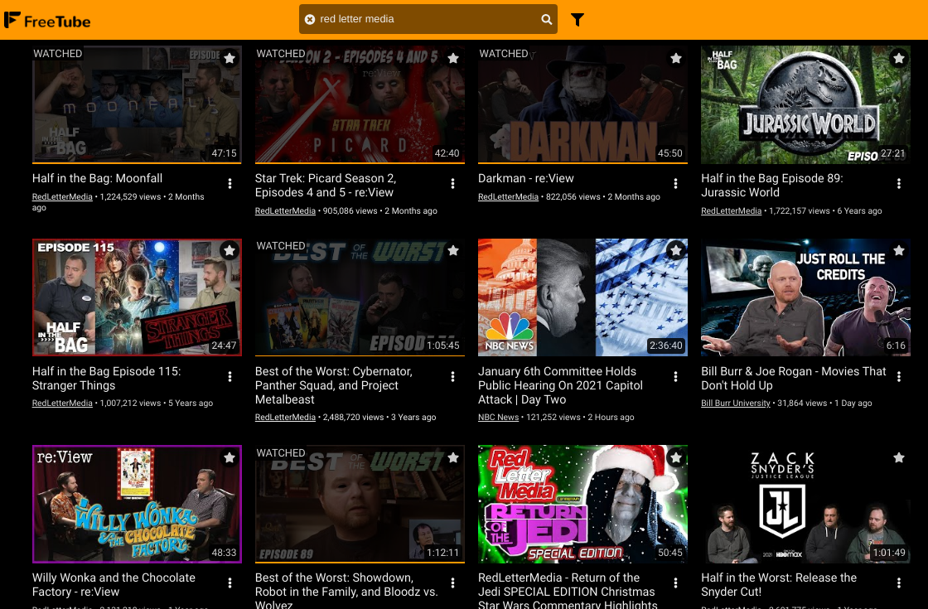Viewport: 928px width, 609px height.
Task: Clear the search text with the X icon
Action: [310, 20]
